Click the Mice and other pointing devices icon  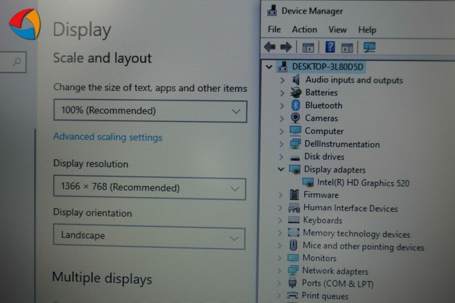(x=293, y=245)
